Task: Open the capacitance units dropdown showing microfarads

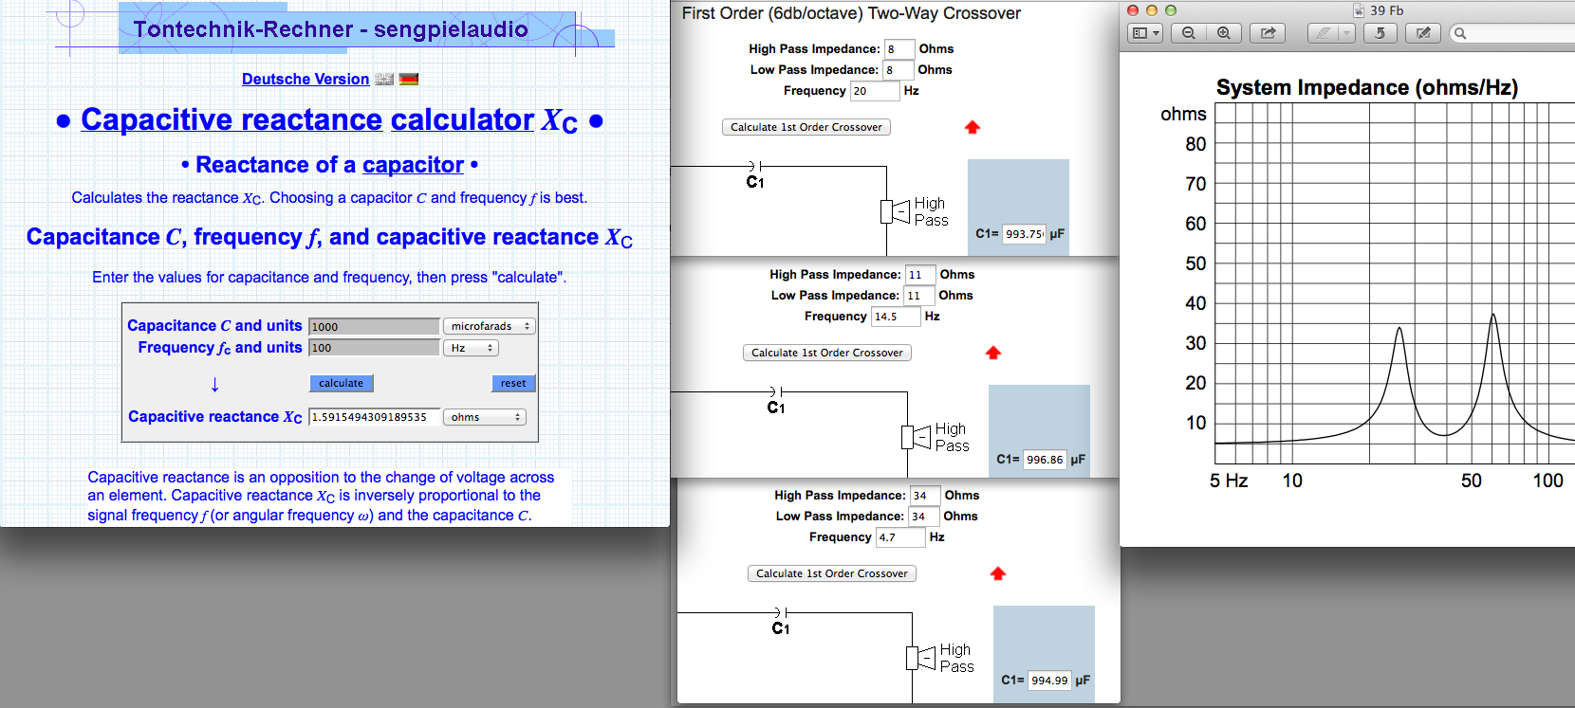Action: (x=490, y=326)
